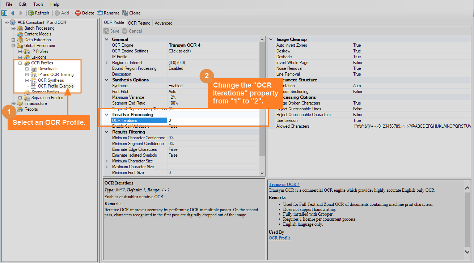Select the ACE Consultant IP and OCR root node
Screen dimensions: 474x263
[42, 22]
